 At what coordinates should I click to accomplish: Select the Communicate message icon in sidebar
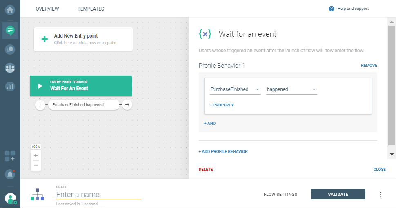pos(10,30)
